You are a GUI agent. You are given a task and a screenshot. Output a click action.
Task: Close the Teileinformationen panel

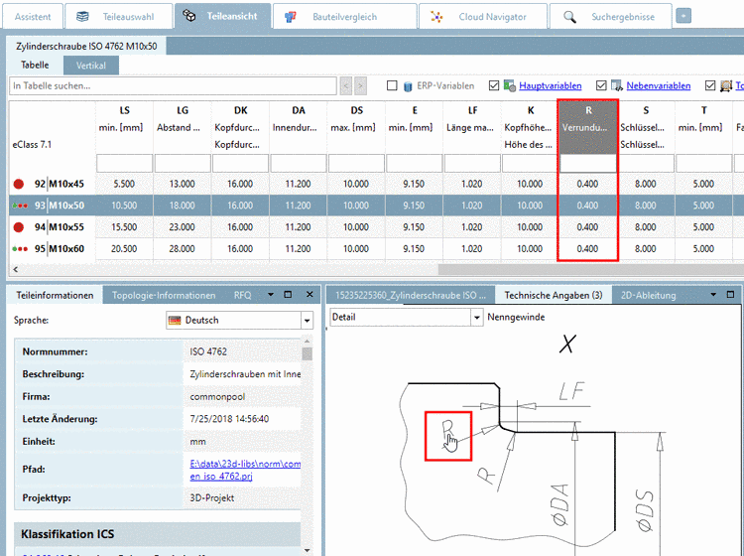(x=310, y=294)
